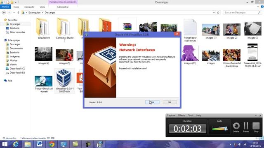This screenshot has width=264, height=148.
Task: Open the recorder Help menu
Action: [x=199, y=116]
